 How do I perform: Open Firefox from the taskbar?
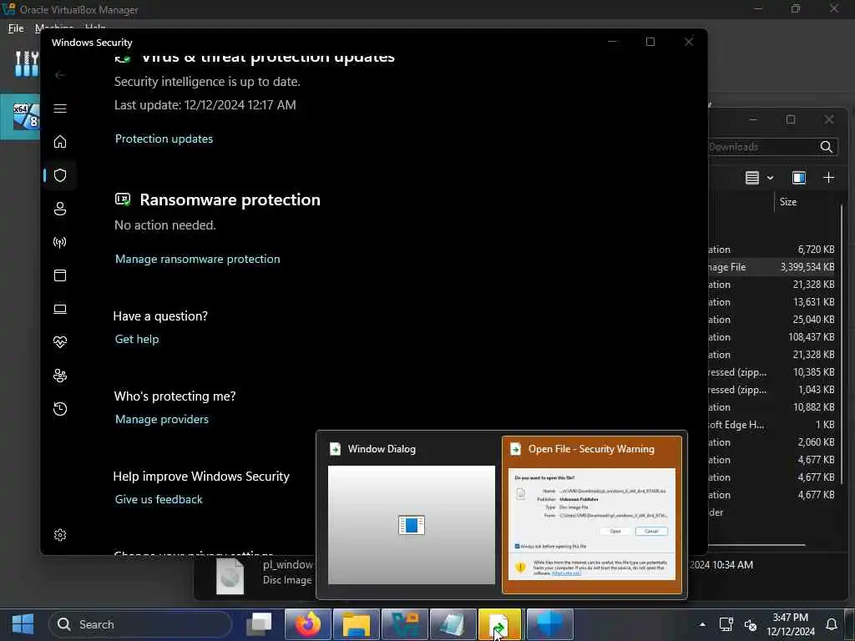(x=308, y=624)
